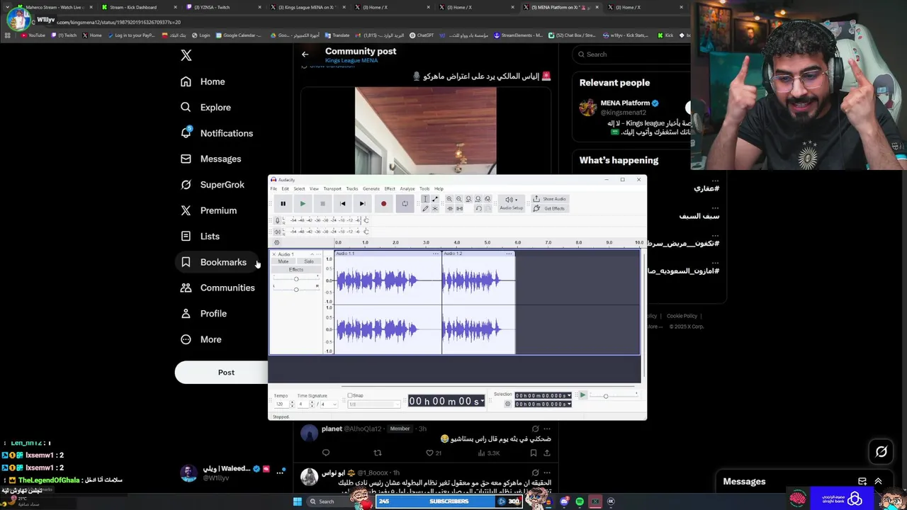Open Audacity's Generate menu

click(371, 188)
